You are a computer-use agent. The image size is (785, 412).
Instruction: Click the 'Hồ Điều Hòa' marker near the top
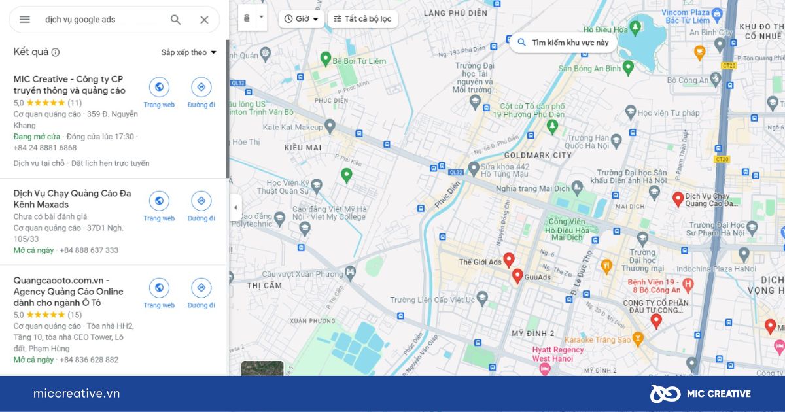coord(636,29)
